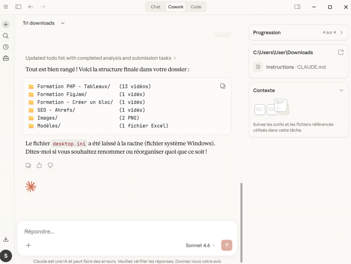Open the history clock icon
The image size is (351, 264).
pyautogui.click(x=6, y=47)
